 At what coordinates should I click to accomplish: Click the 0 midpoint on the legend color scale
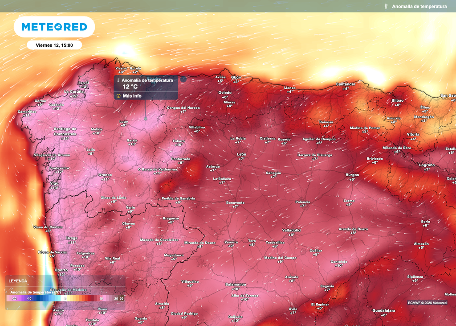[x=65, y=298]
